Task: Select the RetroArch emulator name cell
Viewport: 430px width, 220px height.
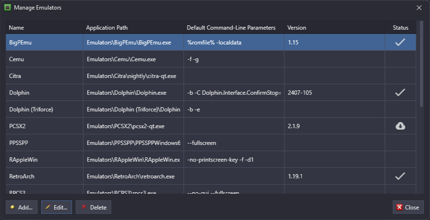Action: click(45, 176)
